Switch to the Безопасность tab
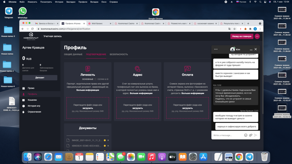The image size is (292, 164). pos(119,54)
